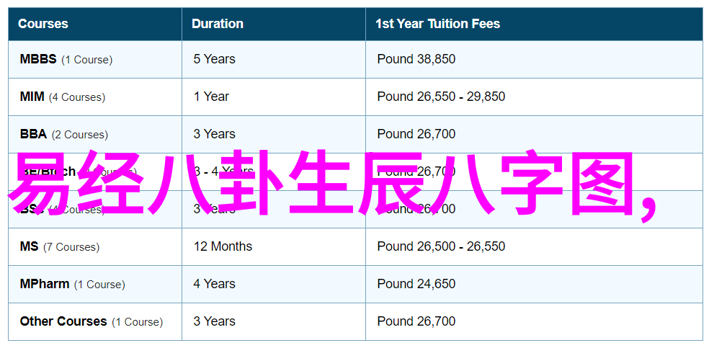Viewport: 709px width, 348px height.
Task: Click the BBA Pound 26,700 fee cell
Action: [x=416, y=134]
